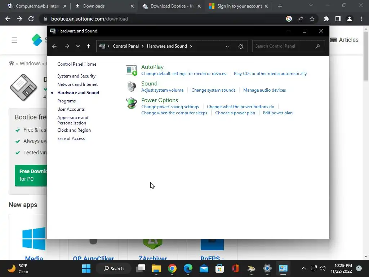
Task: Open Softonic hamburger menu
Action: [14, 40]
